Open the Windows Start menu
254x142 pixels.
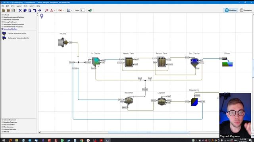pyautogui.click(x=4, y=140)
